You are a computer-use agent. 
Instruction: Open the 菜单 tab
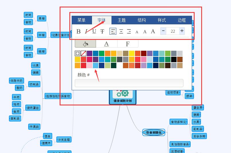(81, 20)
